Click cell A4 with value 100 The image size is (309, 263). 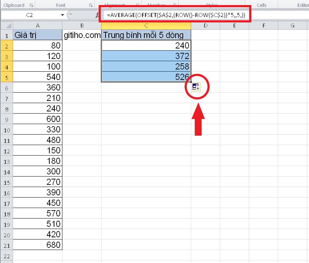38,66
